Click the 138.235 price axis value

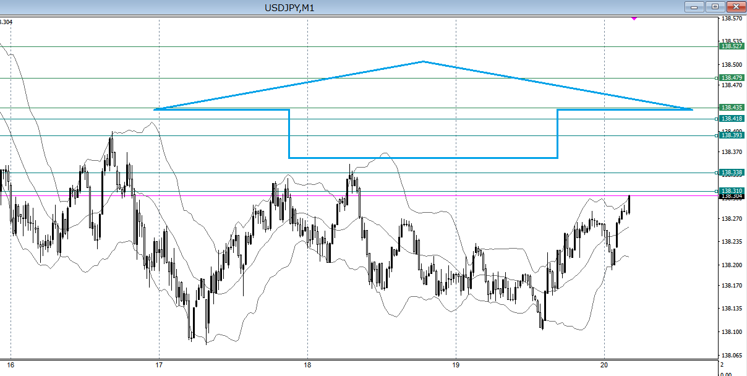tap(732, 242)
